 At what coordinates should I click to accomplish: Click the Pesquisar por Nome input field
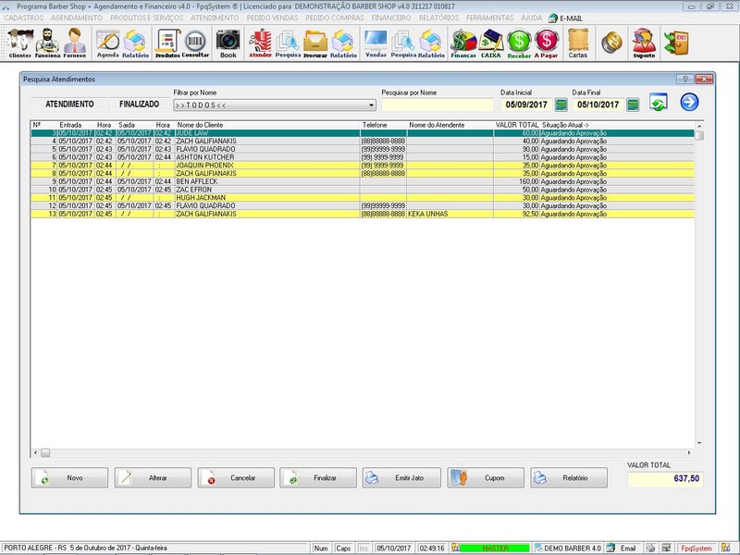(x=438, y=105)
